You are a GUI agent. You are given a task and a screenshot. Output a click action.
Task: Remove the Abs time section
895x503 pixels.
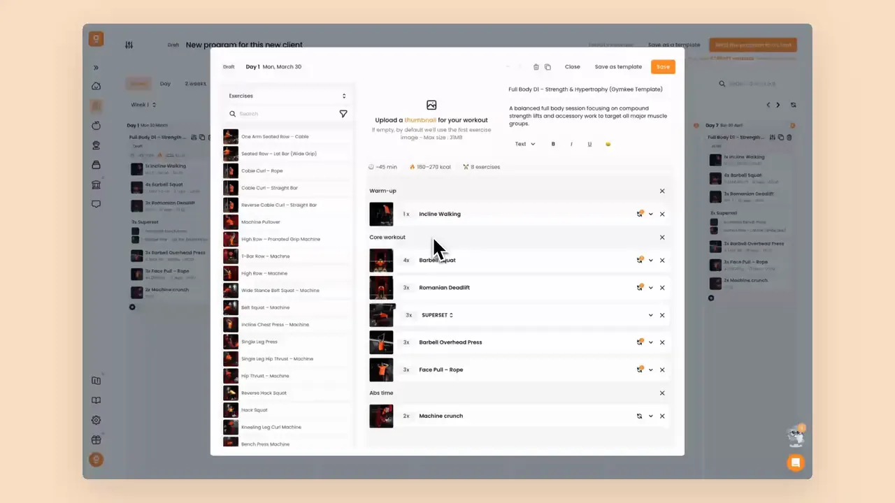662,393
